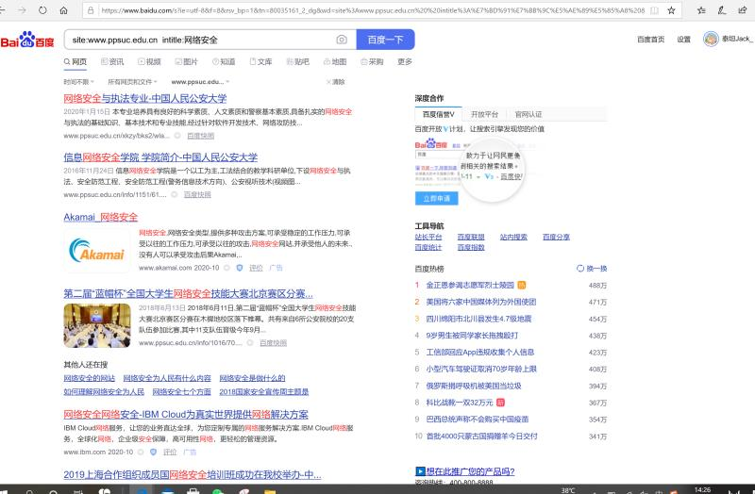The image size is (755, 494).
Task: View site info via address bar lock icon
Action: pos(91,10)
